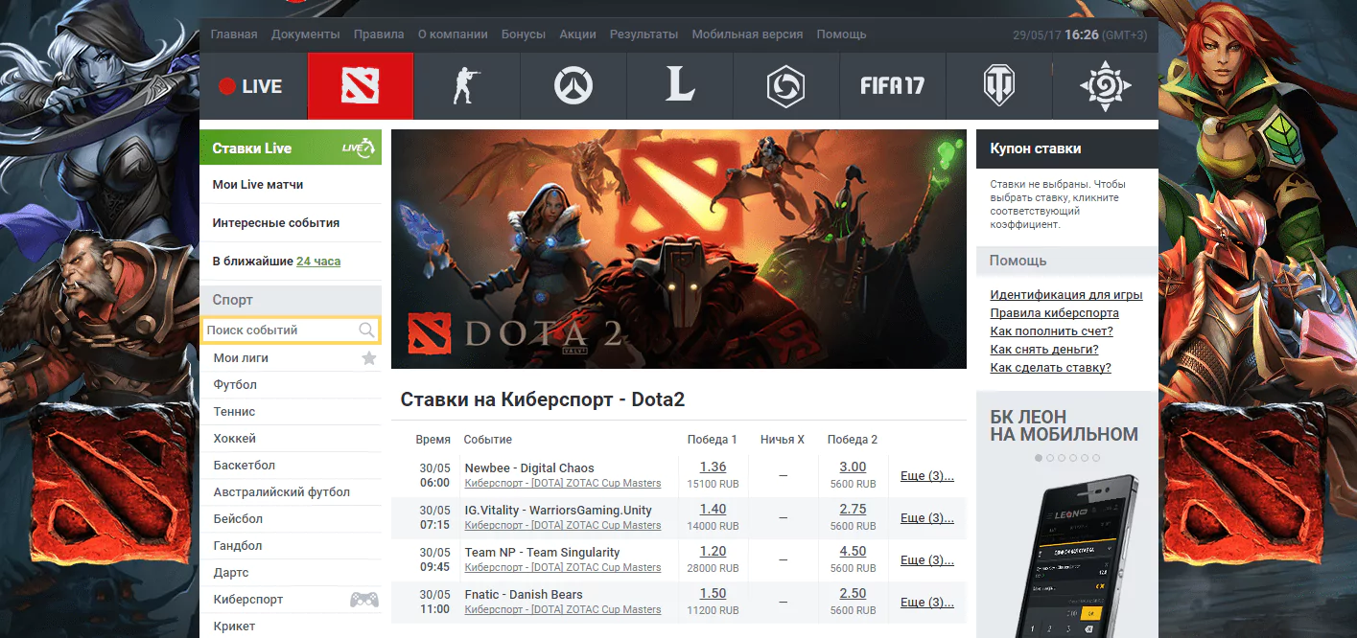This screenshot has width=1357, height=638.
Task: Select Киберспорт in the sport list
Action: tap(248, 599)
